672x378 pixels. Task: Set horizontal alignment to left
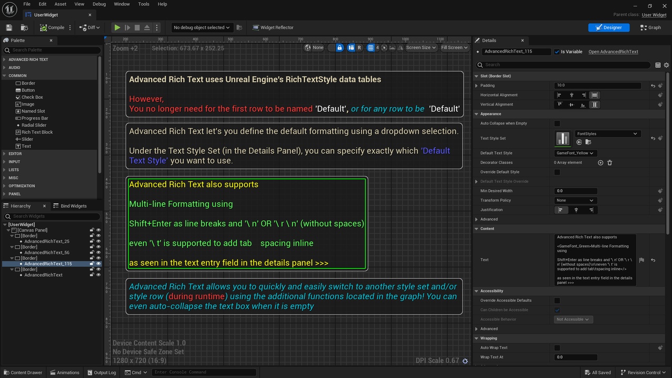point(559,95)
